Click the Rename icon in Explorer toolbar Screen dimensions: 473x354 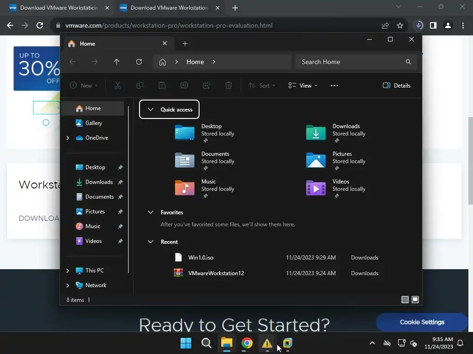coord(184,85)
